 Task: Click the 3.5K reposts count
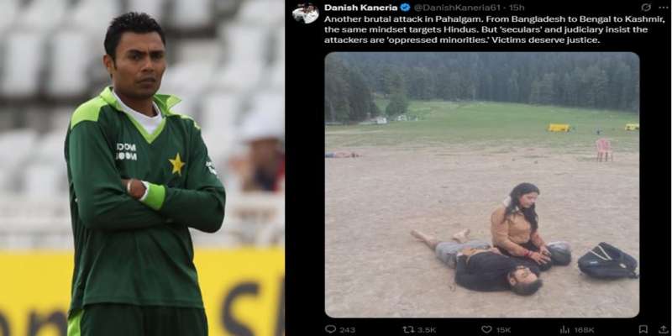coord(426,329)
